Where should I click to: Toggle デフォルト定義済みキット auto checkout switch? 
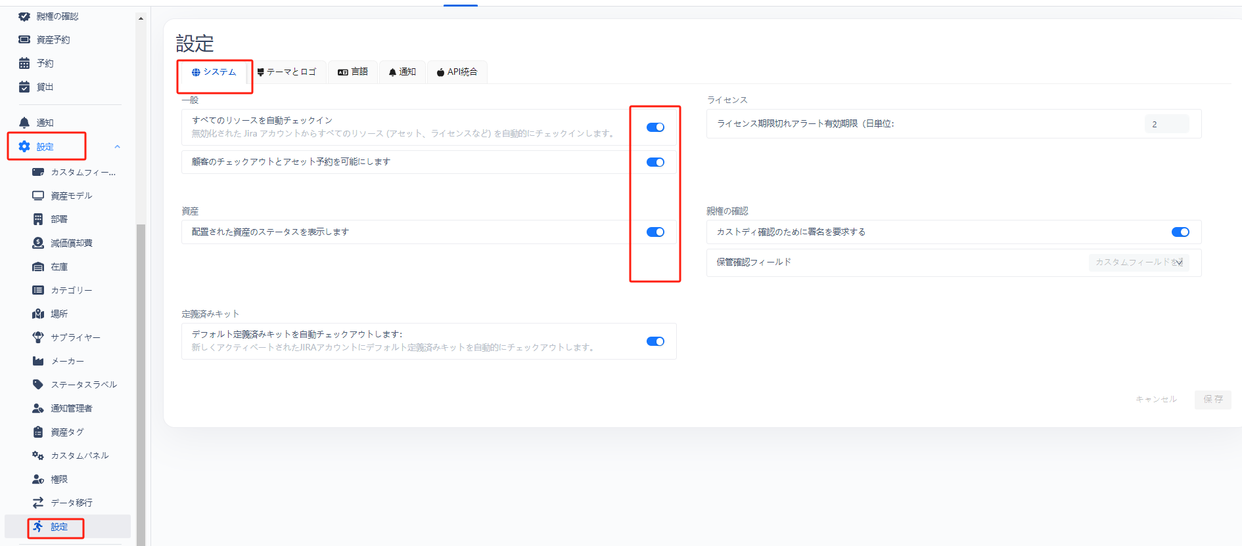tap(655, 341)
